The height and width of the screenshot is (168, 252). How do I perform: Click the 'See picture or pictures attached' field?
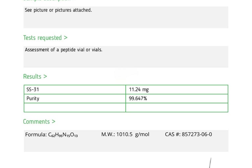pos(126,17)
